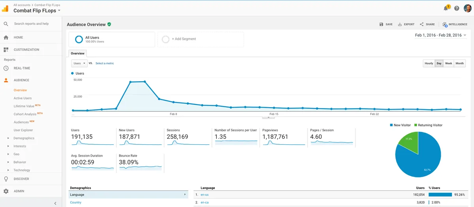This screenshot has width=474, height=207.
Task: Click the Sessions 258,169 metric tile
Action: click(x=188, y=137)
